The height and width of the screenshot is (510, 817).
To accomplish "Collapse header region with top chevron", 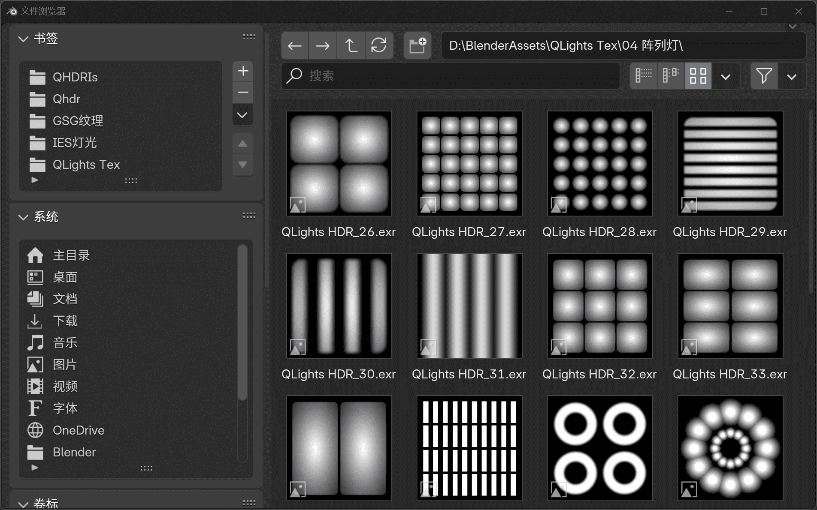I will [x=792, y=27].
